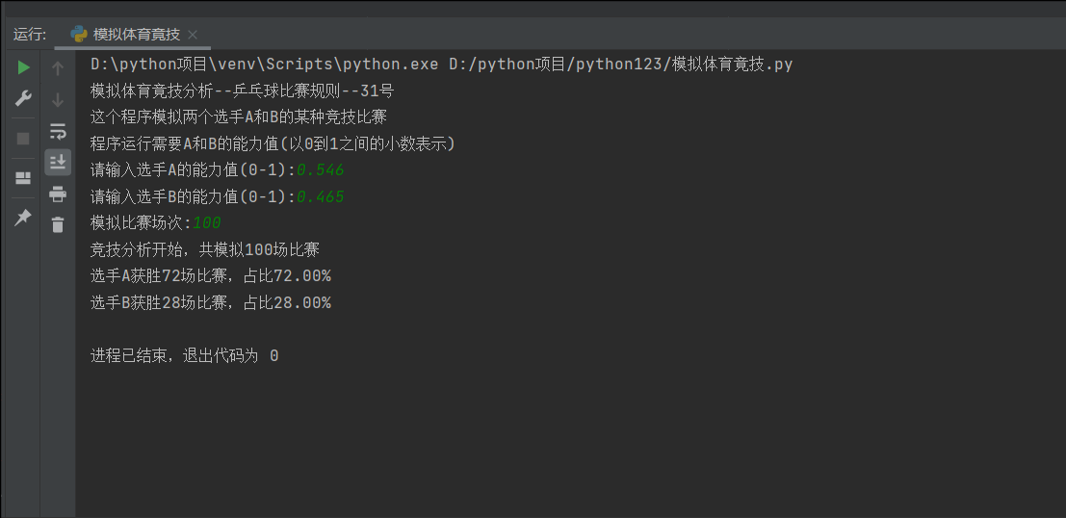Image resolution: width=1066 pixels, height=518 pixels.
Task: Toggle the pin tab icon
Action: pyautogui.click(x=23, y=218)
